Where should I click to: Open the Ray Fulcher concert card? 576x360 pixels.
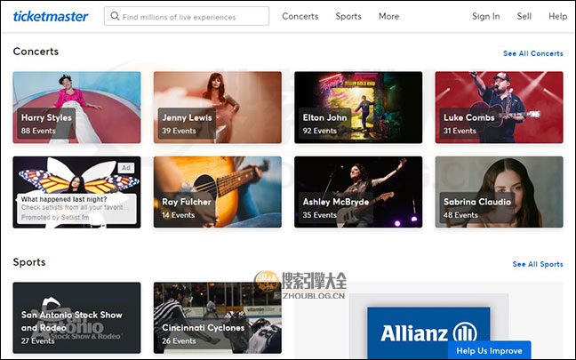tap(218, 192)
